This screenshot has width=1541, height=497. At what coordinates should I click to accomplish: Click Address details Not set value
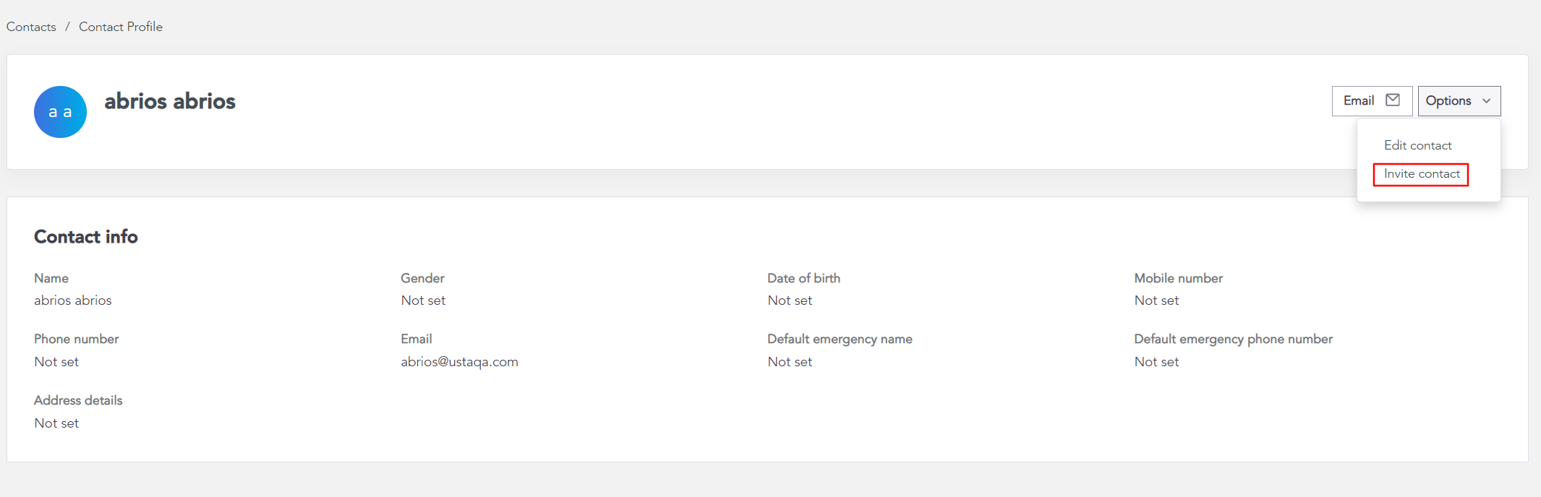[x=56, y=423]
